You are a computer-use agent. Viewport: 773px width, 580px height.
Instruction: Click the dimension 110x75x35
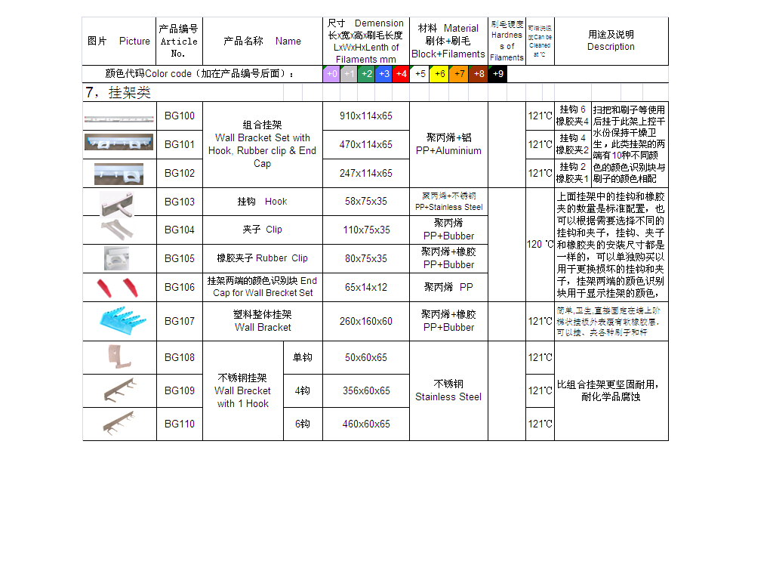(x=366, y=230)
